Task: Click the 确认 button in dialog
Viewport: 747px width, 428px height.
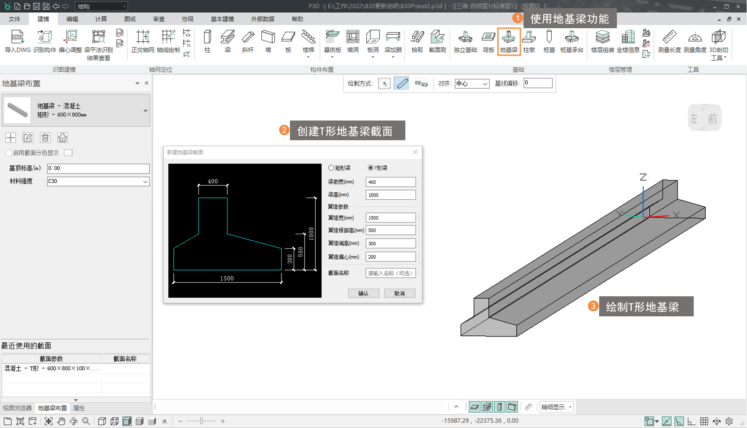Action: point(363,294)
